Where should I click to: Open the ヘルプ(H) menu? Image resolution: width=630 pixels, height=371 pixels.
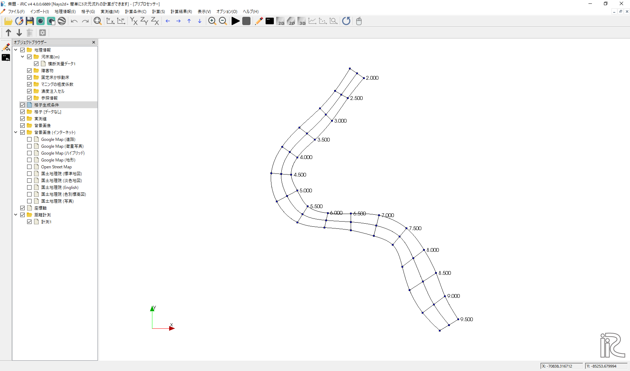pos(251,12)
